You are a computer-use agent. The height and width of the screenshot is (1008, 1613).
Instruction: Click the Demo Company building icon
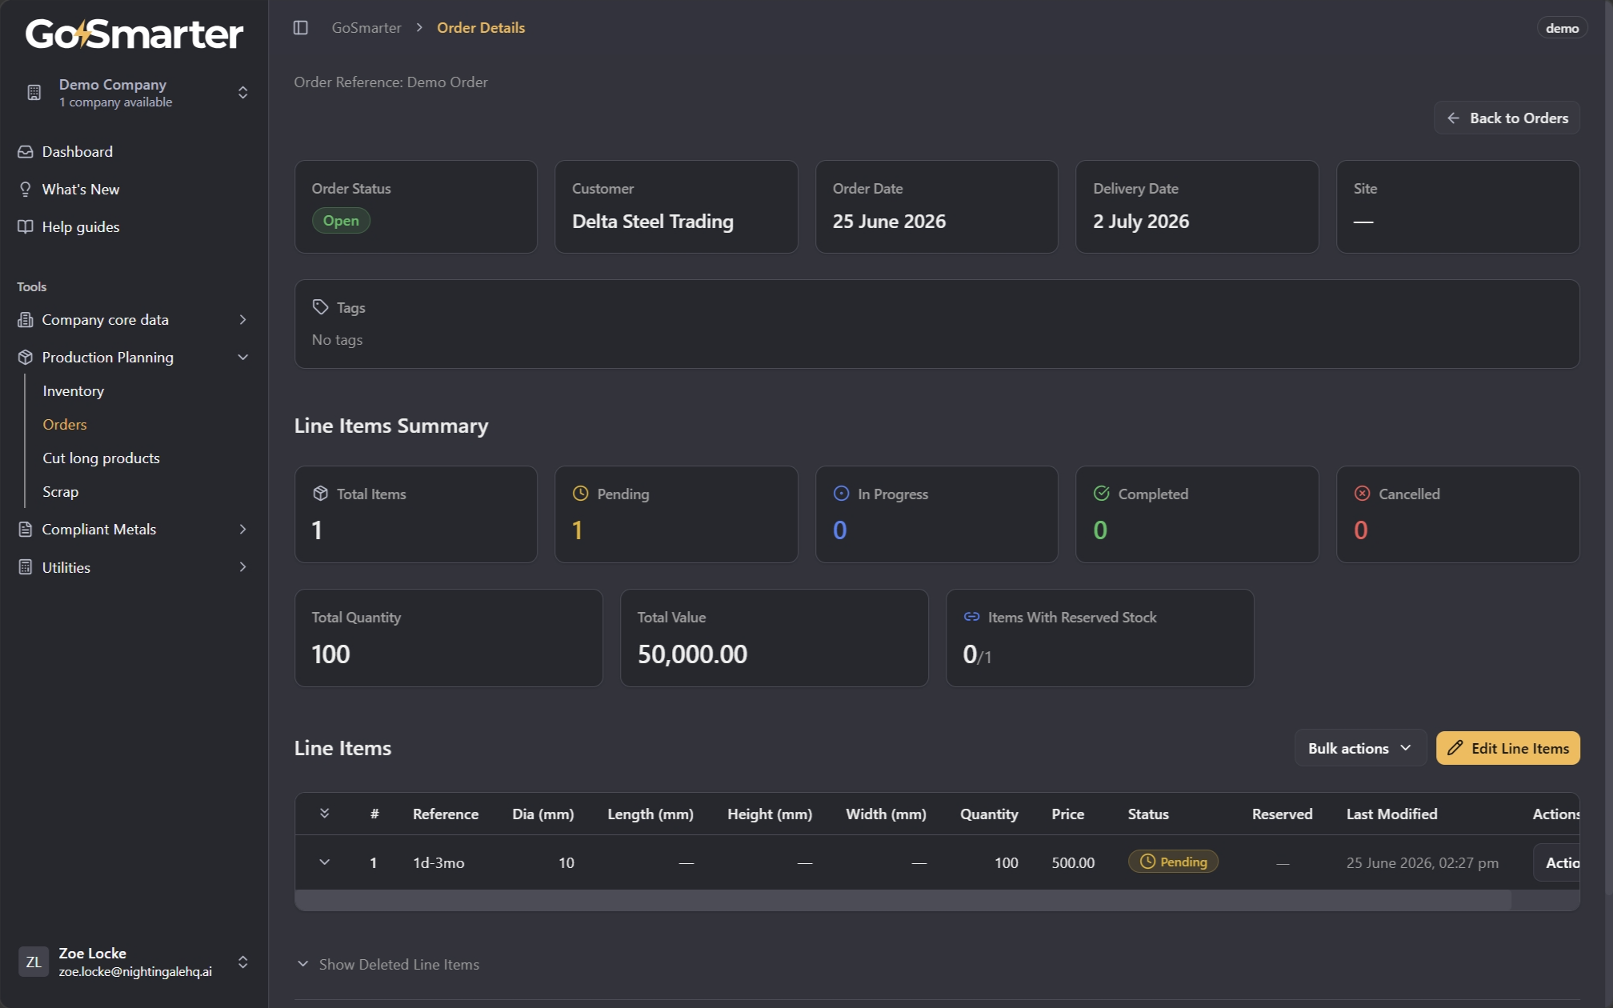34,93
